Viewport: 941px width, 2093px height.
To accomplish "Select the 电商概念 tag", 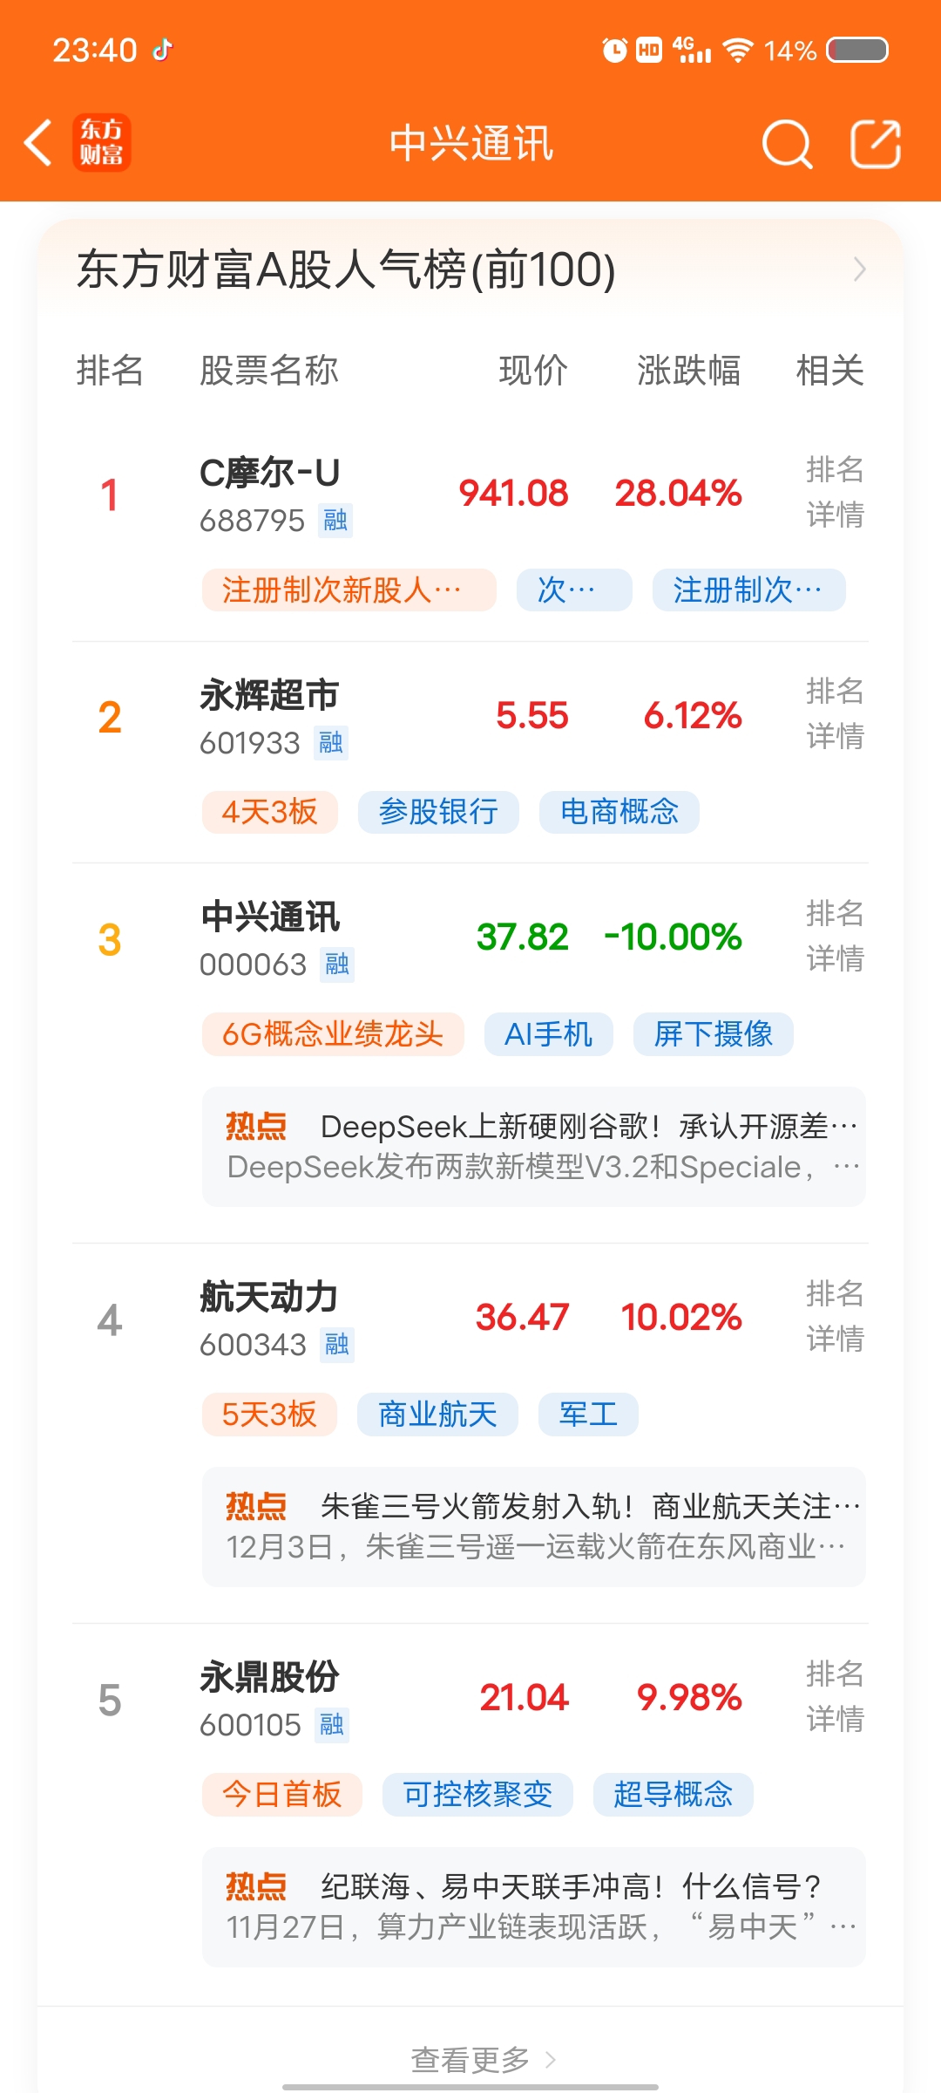I will pyautogui.click(x=619, y=812).
